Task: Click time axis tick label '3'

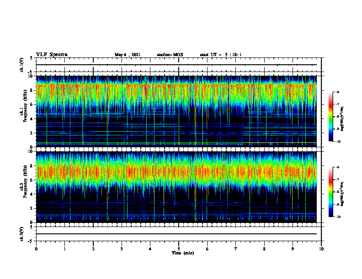Action: [122, 249]
